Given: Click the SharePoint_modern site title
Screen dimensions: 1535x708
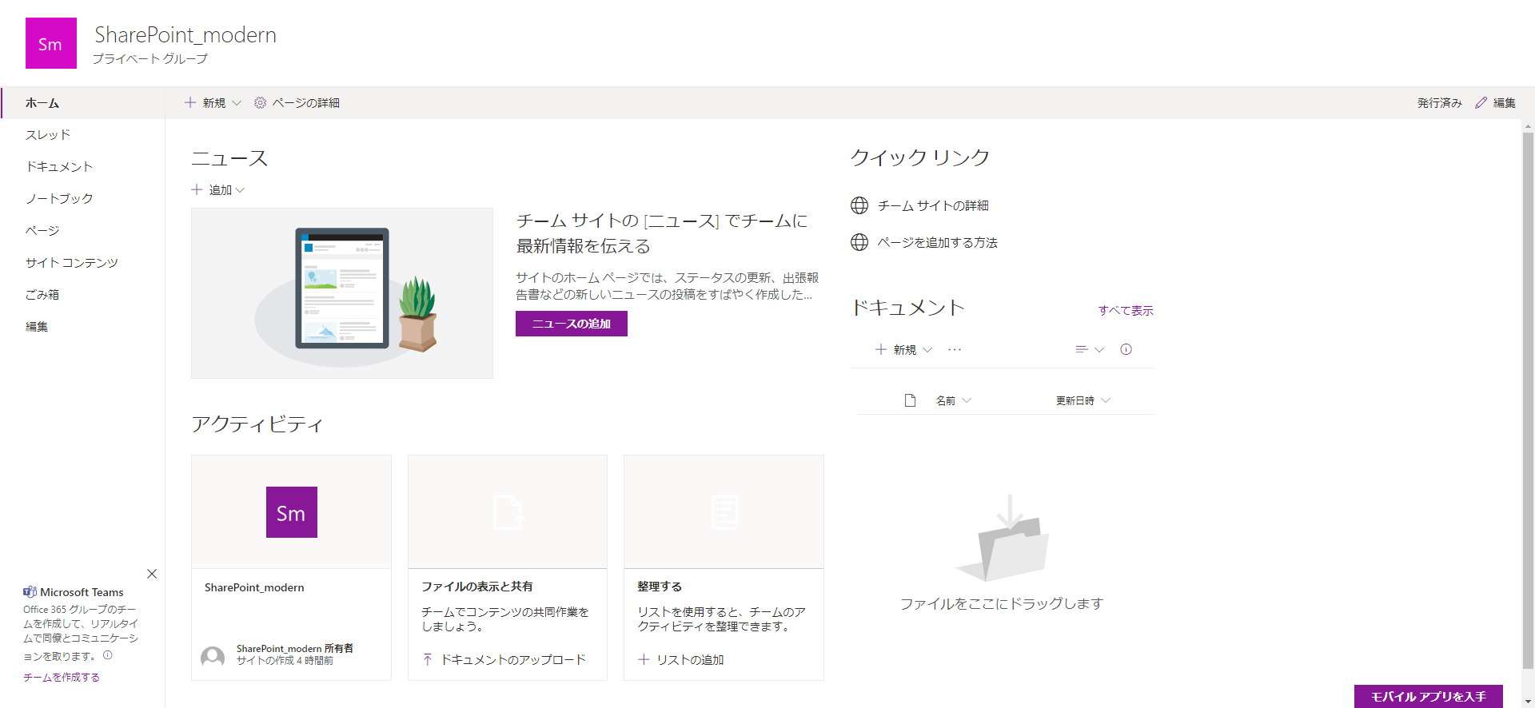Looking at the screenshot, I should click(x=185, y=34).
